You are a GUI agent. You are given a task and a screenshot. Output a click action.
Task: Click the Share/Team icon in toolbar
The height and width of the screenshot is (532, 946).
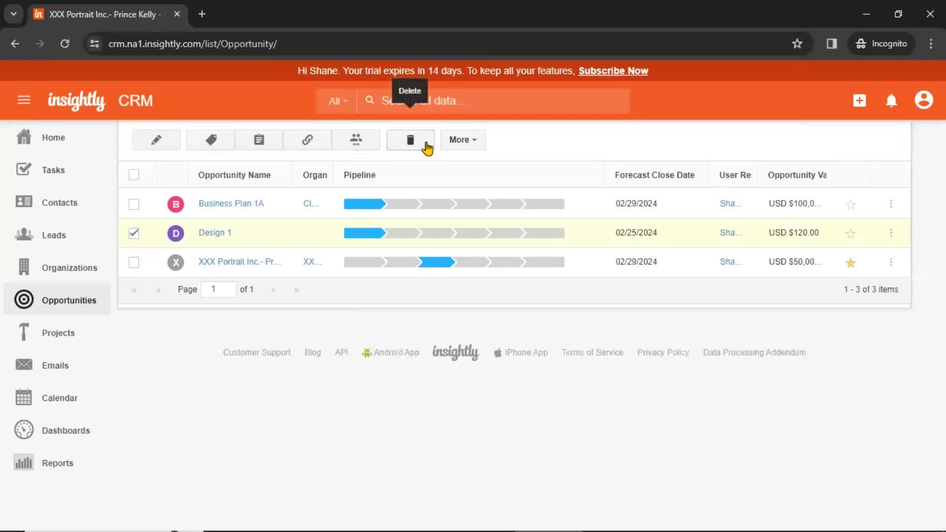(x=355, y=140)
